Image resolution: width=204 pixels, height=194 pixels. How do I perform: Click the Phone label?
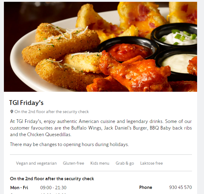coord(145,187)
